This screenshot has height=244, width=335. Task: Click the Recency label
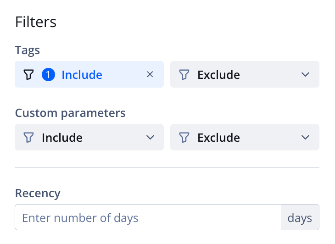point(38,193)
